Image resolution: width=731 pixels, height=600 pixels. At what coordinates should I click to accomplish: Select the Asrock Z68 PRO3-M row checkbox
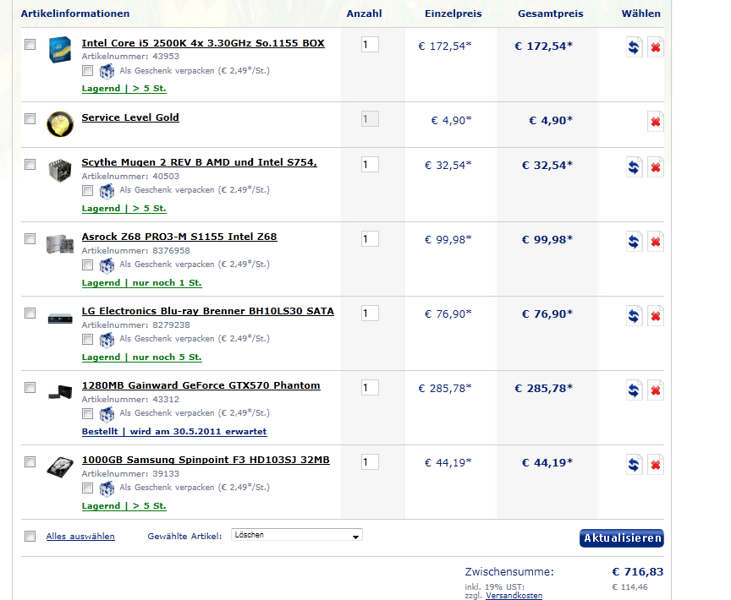click(x=30, y=239)
